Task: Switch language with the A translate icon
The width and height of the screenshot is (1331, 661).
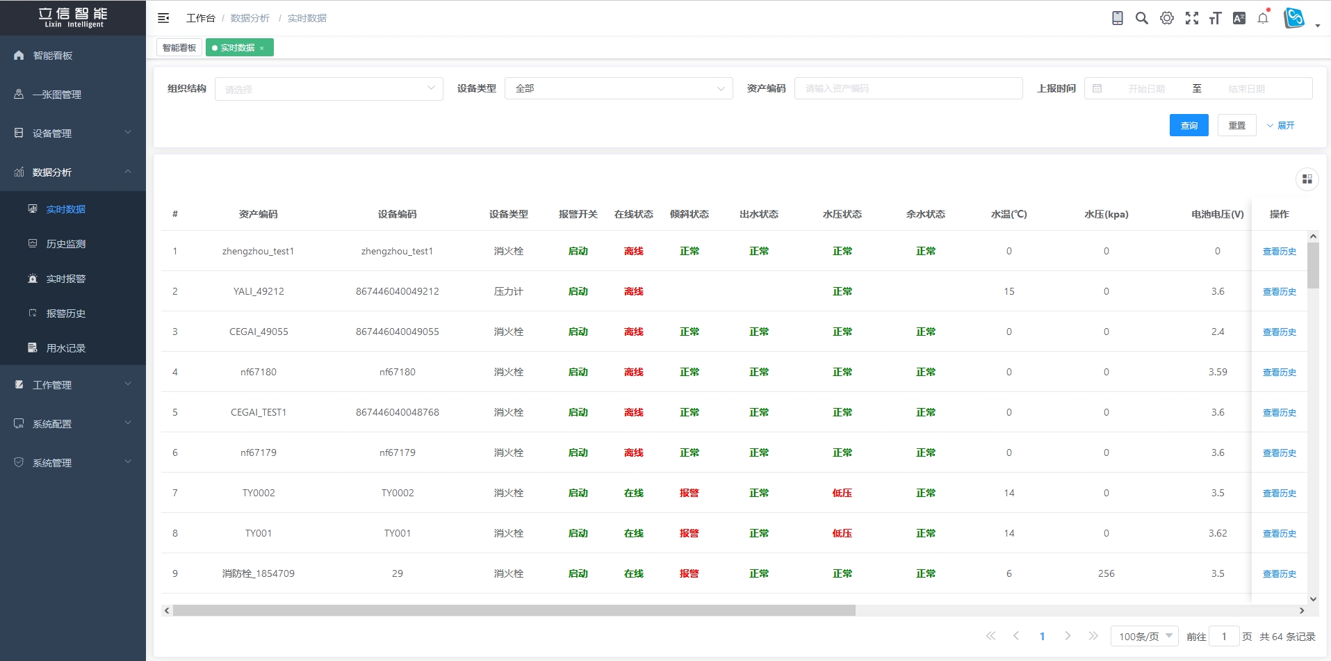Action: point(1239,18)
